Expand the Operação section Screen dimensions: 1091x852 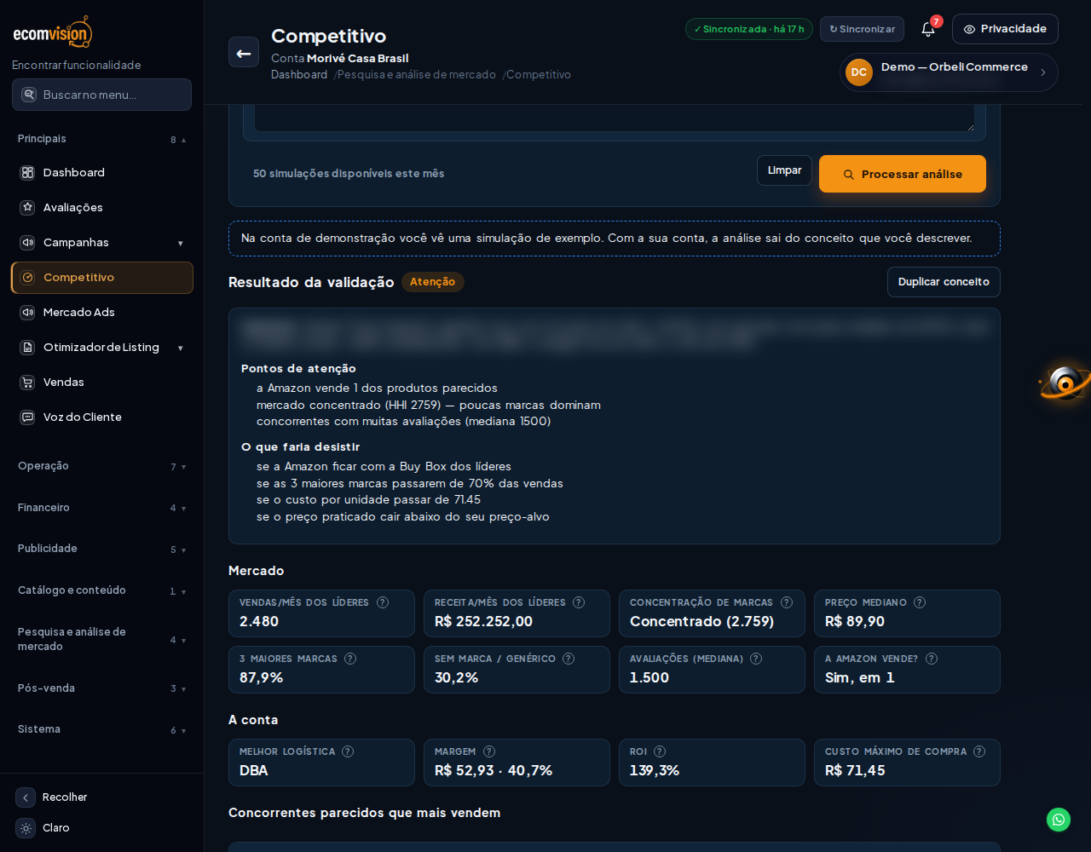tap(102, 466)
